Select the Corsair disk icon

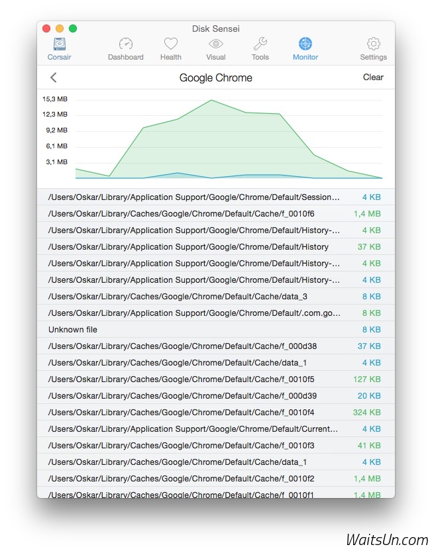click(x=59, y=45)
